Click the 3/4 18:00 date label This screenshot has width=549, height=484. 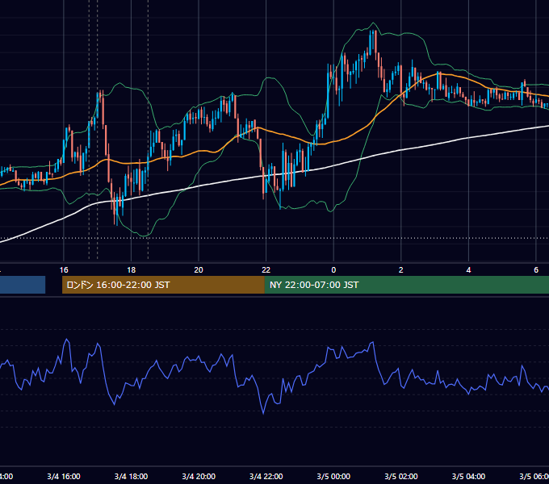tap(132, 477)
